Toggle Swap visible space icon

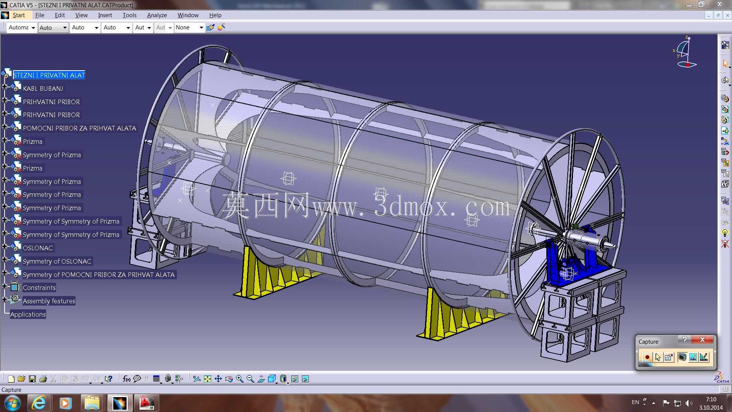click(x=305, y=379)
